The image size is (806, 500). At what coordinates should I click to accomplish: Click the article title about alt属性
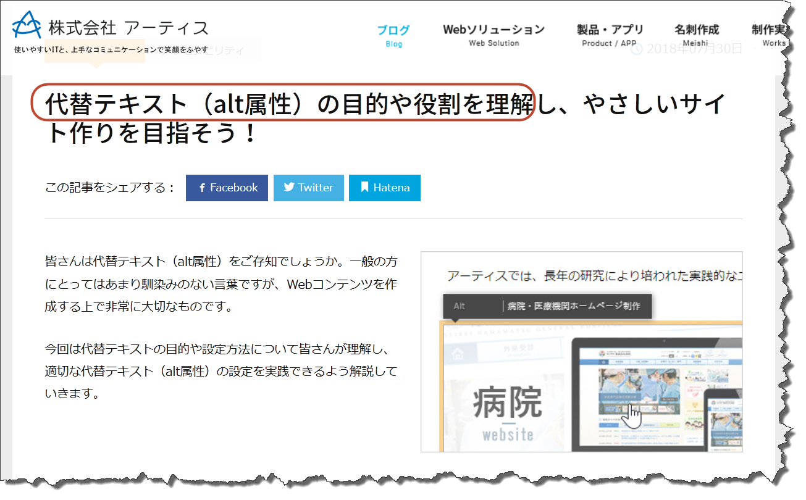click(384, 119)
